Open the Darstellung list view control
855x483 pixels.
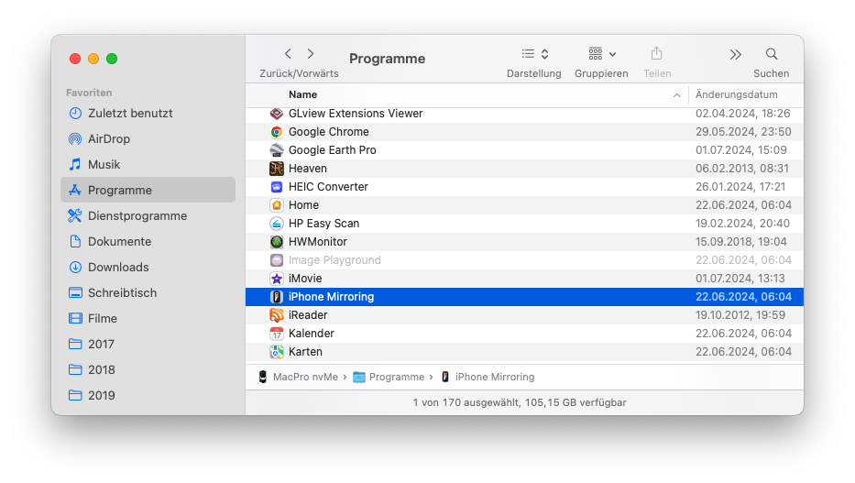(x=534, y=53)
